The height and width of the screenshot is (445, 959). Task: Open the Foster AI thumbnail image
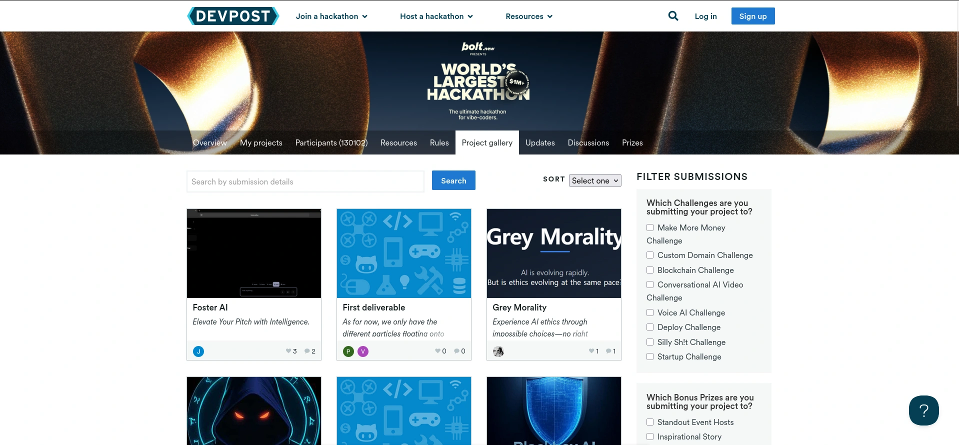click(x=254, y=253)
